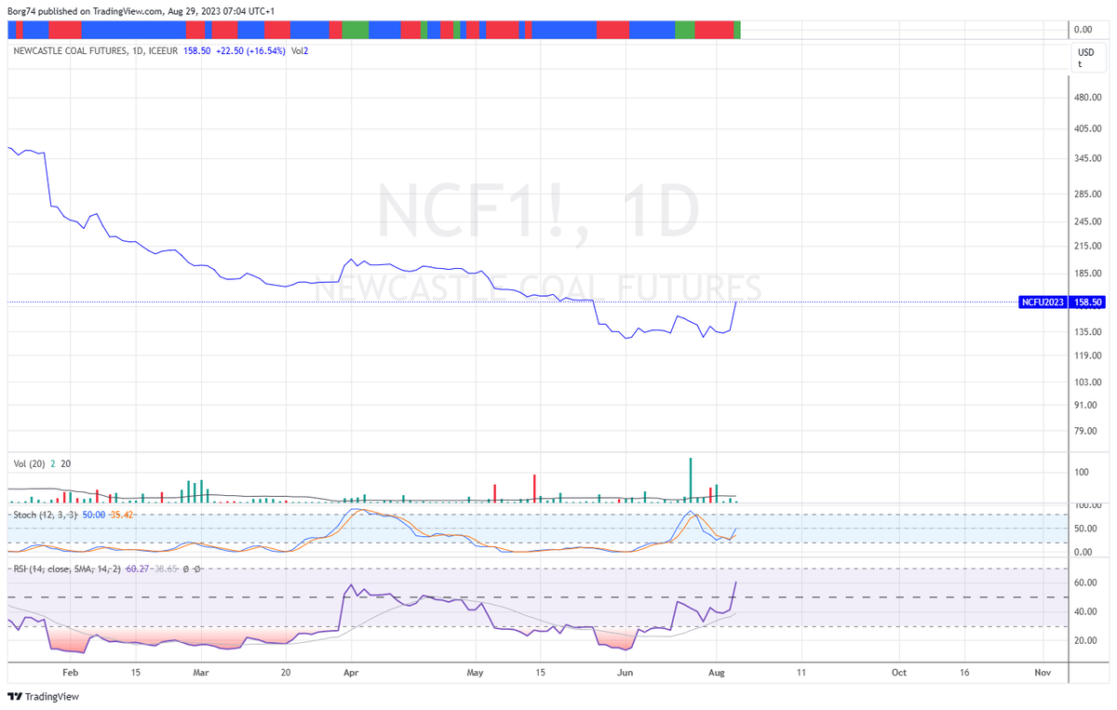This screenshot has width=1117, height=710.
Task: Click the 405.00 price axis label
Action: (x=1087, y=128)
